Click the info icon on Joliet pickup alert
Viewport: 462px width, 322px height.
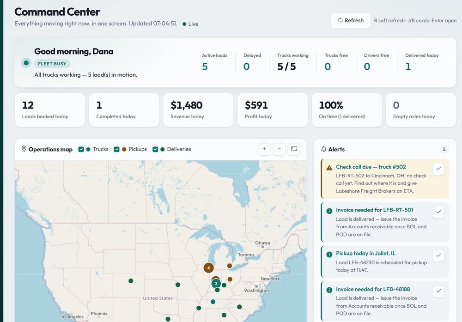[329, 254]
